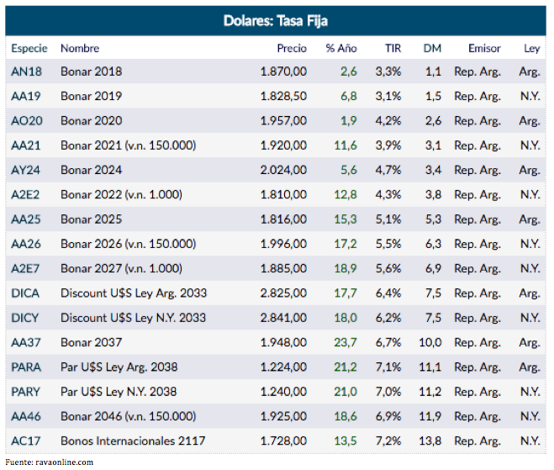Open the AN18 ticker link
Viewport: 554px width, 470px height.
(26, 72)
